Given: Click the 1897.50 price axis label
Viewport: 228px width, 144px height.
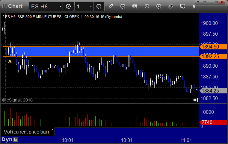Looking at the screenshot, I should [x=209, y=34].
